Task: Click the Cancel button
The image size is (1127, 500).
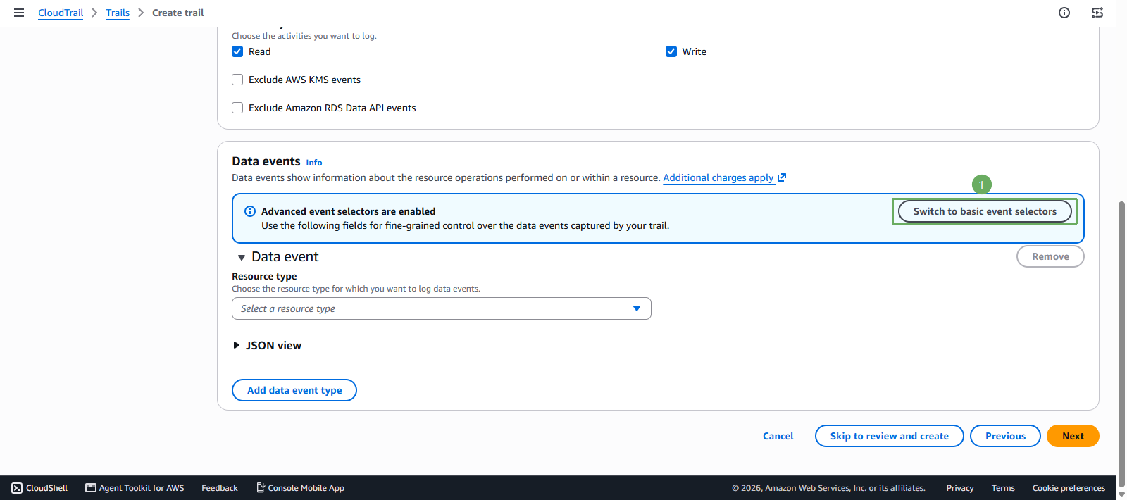Action: tap(778, 436)
